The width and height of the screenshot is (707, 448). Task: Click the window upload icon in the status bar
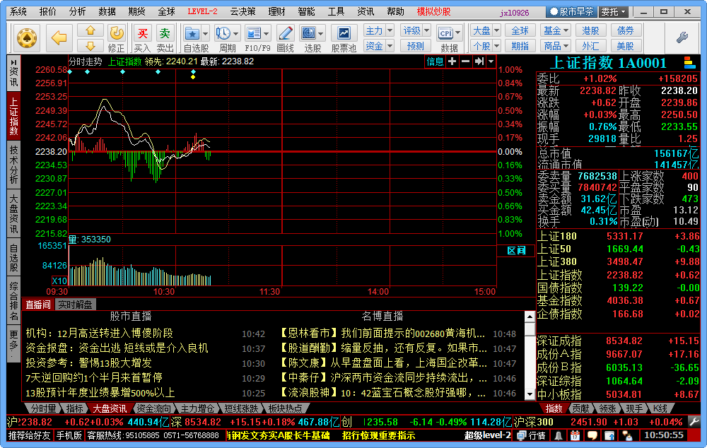[609, 435]
